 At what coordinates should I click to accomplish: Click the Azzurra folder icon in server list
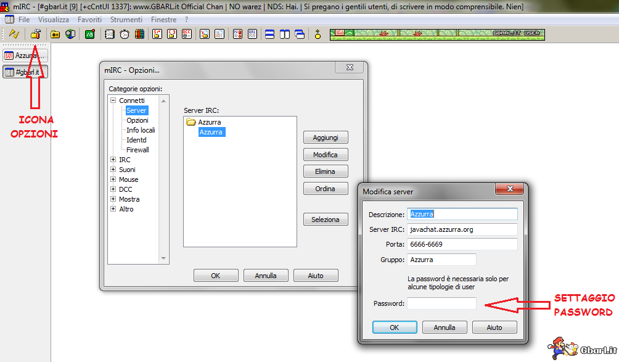point(191,122)
